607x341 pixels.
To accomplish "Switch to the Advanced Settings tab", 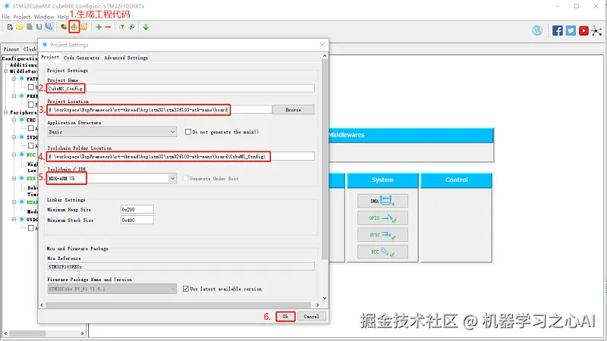I will (126, 58).
